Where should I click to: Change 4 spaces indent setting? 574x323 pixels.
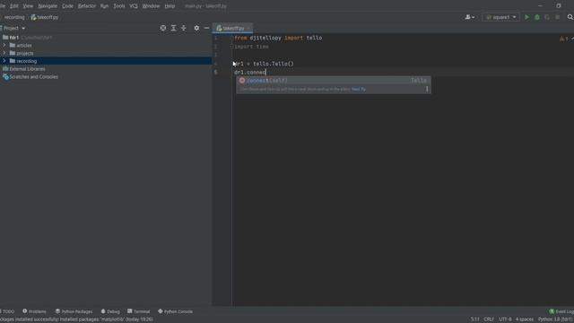pos(524,319)
